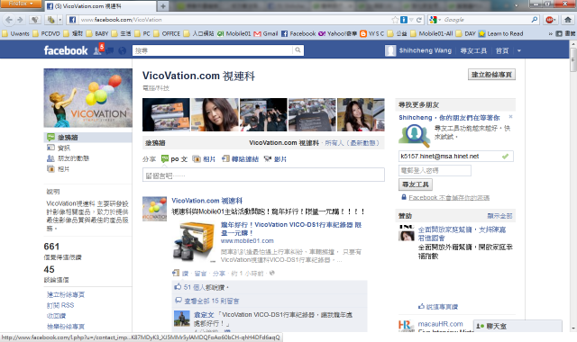
Task: Go to browser home page via house icon
Action: pos(568,20)
